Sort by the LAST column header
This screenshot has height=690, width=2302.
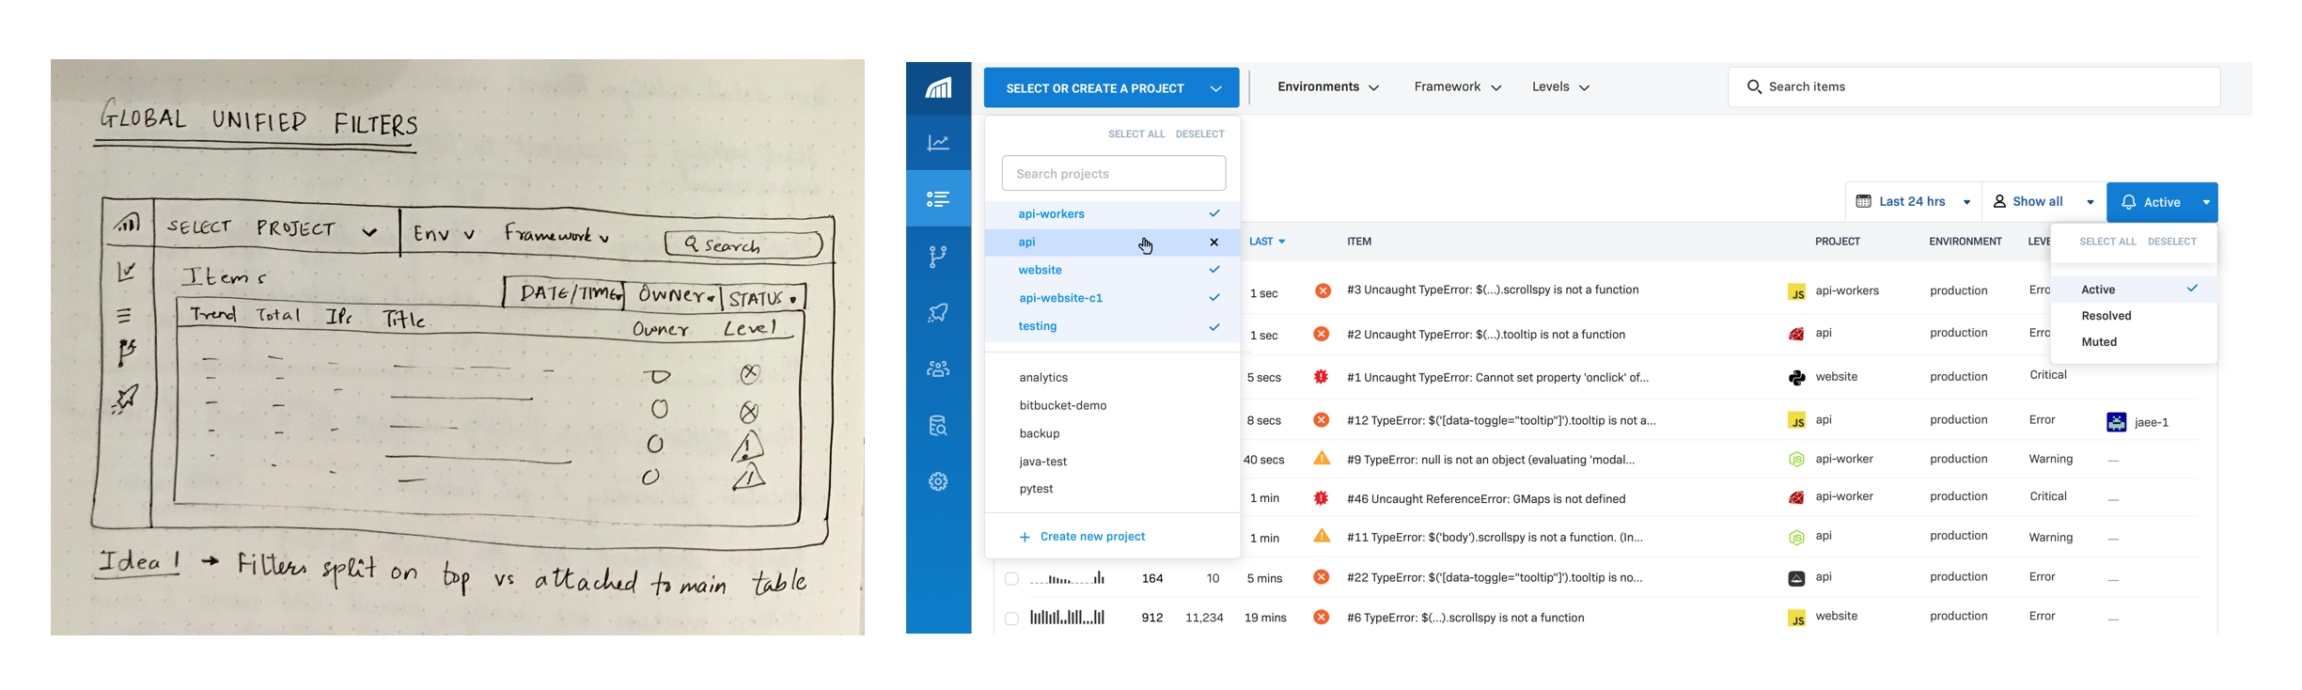pos(1266,242)
